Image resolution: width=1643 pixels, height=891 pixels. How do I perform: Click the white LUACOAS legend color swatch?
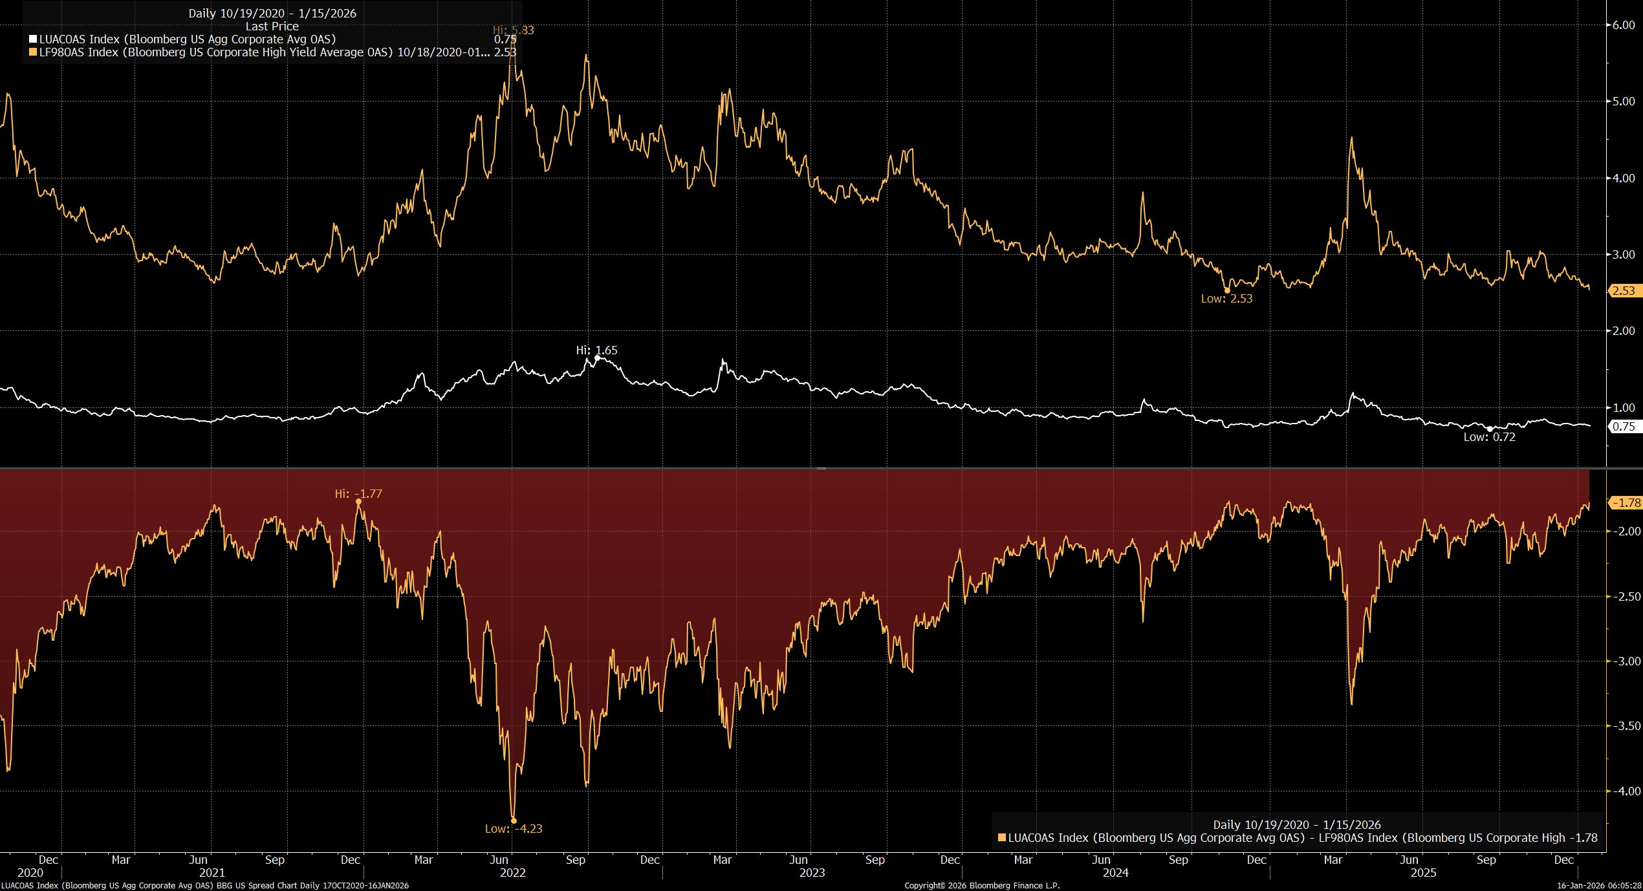click(33, 39)
